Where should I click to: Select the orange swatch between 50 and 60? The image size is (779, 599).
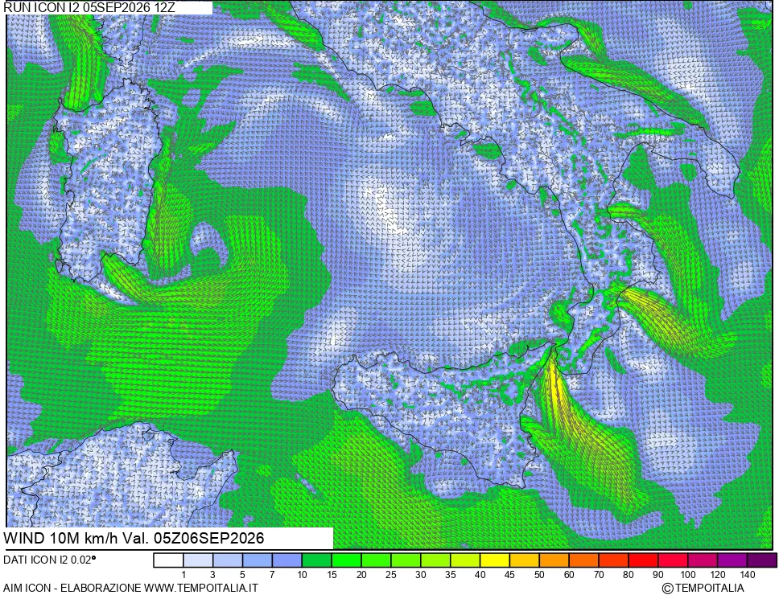[x=554, y=560]
